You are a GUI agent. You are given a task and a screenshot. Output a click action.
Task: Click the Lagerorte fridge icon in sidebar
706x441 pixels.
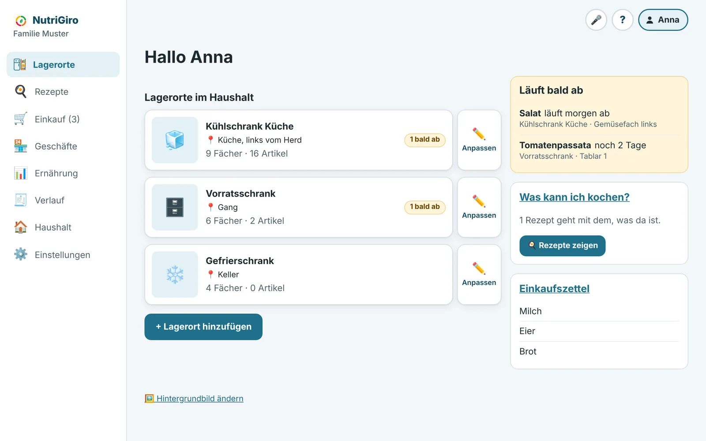click(x=20, y=64)
